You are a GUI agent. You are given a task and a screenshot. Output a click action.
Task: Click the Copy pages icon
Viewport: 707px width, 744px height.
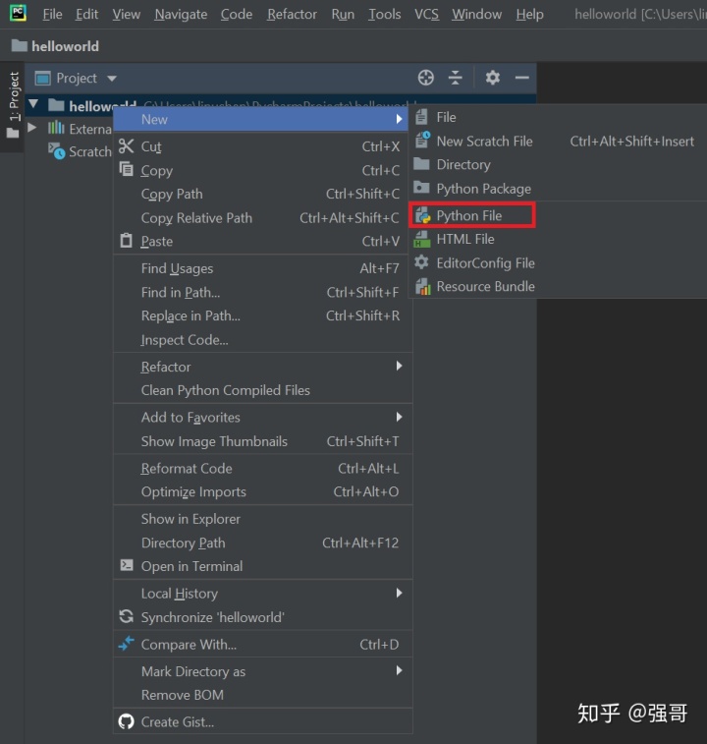tap(126, 169)
